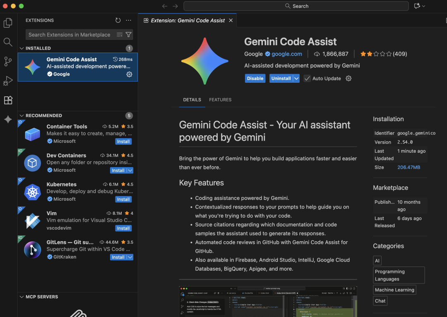
Task: Open the README screenshot thumbnail
Action: (268, 301)
